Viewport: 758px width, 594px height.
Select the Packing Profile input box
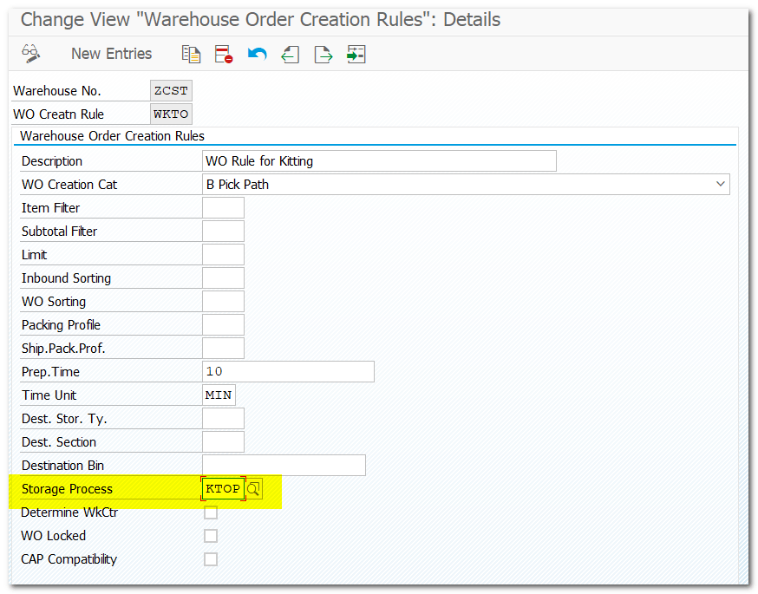coord(223,325)
